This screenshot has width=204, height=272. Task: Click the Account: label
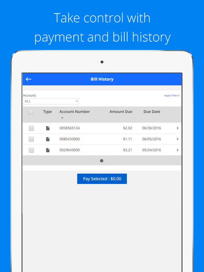[30, 95]
